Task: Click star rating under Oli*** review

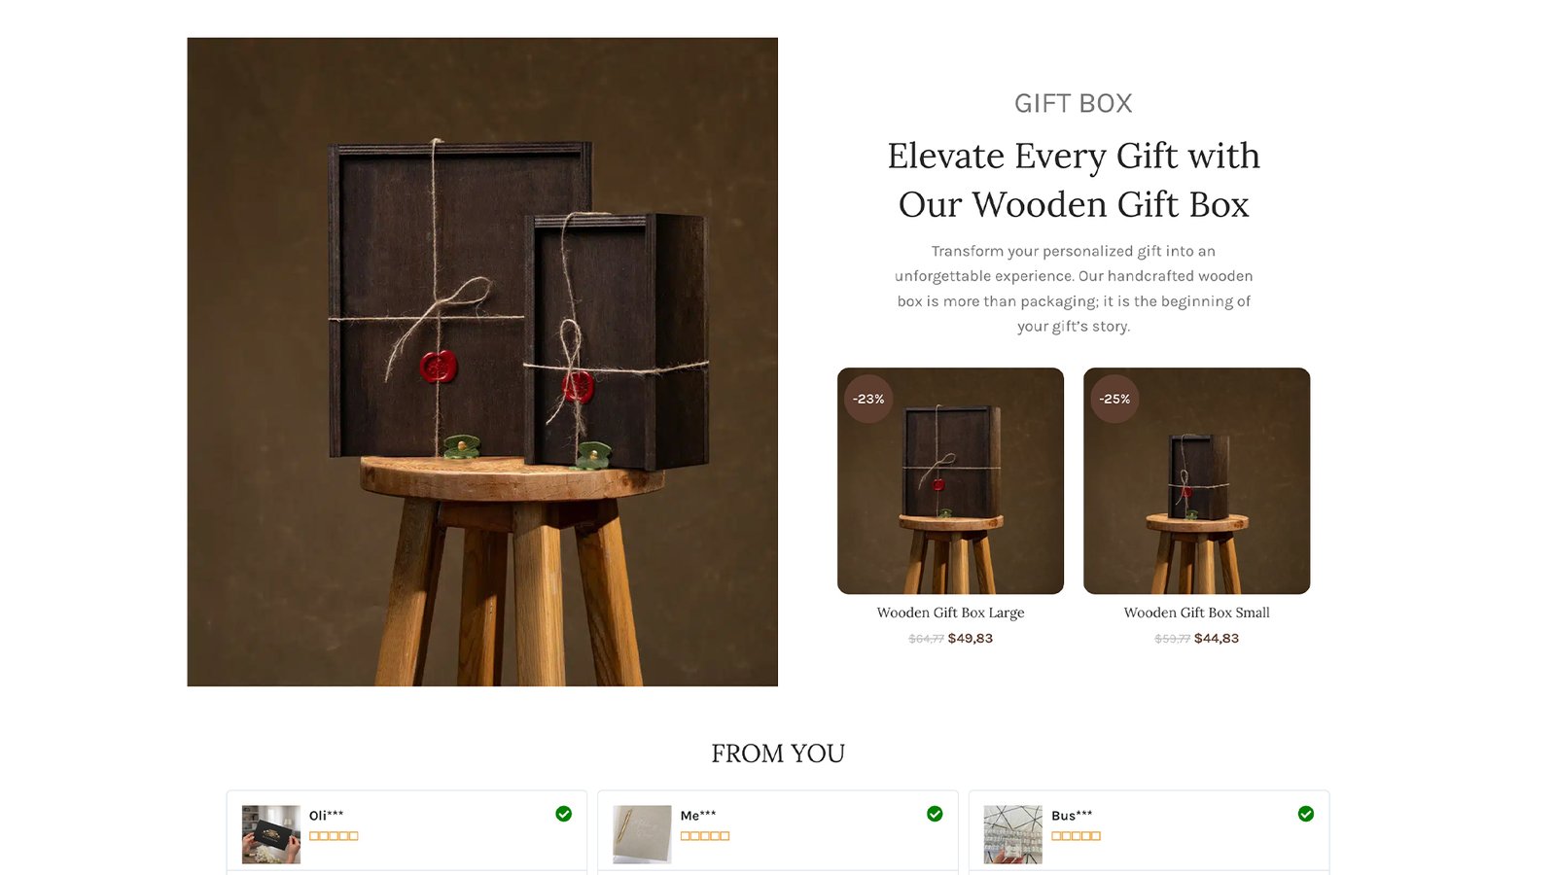Action: [334, 836]
